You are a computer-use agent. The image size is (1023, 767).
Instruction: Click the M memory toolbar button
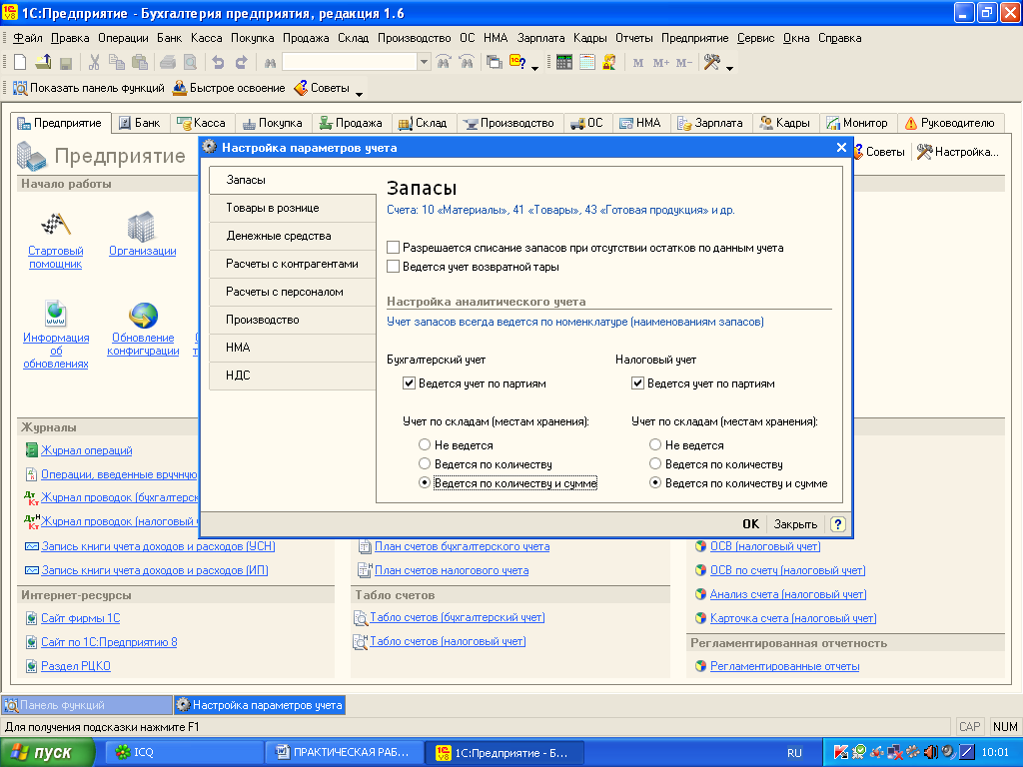coord(638,63)
